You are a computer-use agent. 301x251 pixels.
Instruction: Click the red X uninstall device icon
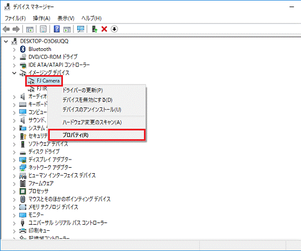(x=104, y=29)
